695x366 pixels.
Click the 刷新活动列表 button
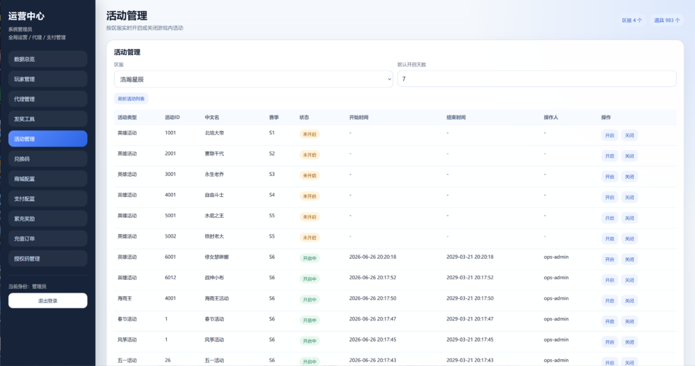131,98
